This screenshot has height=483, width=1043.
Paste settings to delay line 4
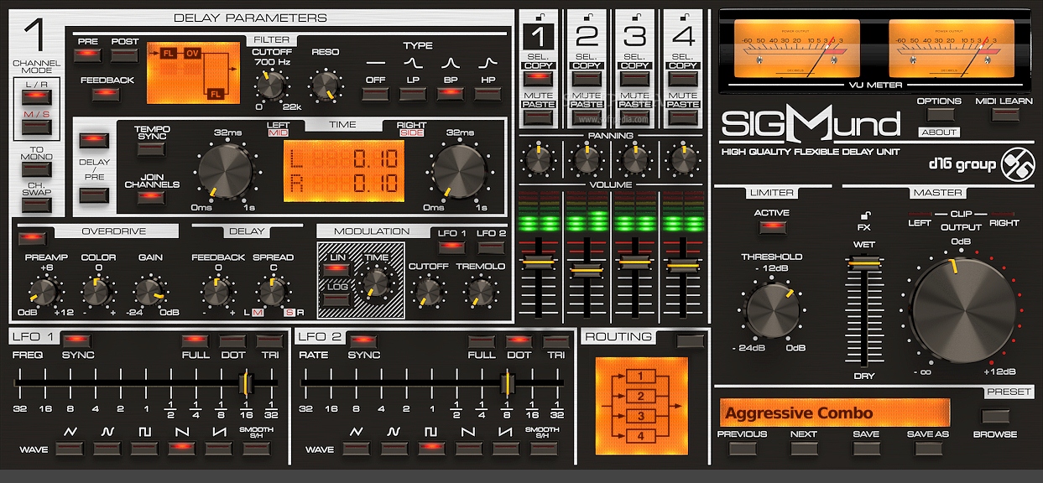(684, 117)
